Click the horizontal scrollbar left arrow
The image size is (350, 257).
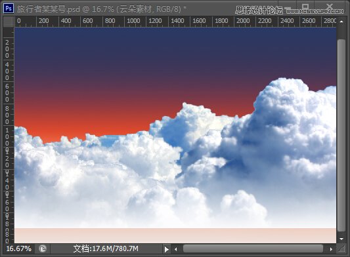[x=176, y=249]
